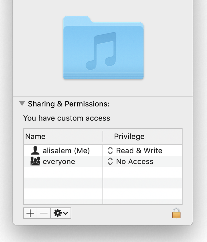Image resolution: width=207 pixels, height=242 pixels.
Task: Collapse the Sharing & Permissions section
Action: 22,104
